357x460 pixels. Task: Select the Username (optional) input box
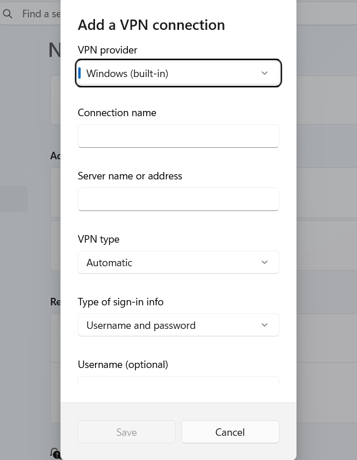click(x=178, y=381)
